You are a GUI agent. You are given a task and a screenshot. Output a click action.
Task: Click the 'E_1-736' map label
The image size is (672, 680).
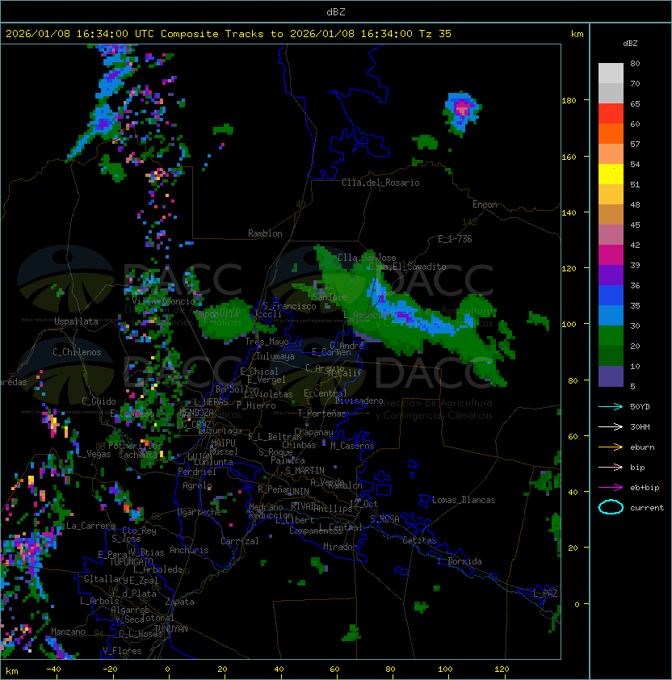455,239
